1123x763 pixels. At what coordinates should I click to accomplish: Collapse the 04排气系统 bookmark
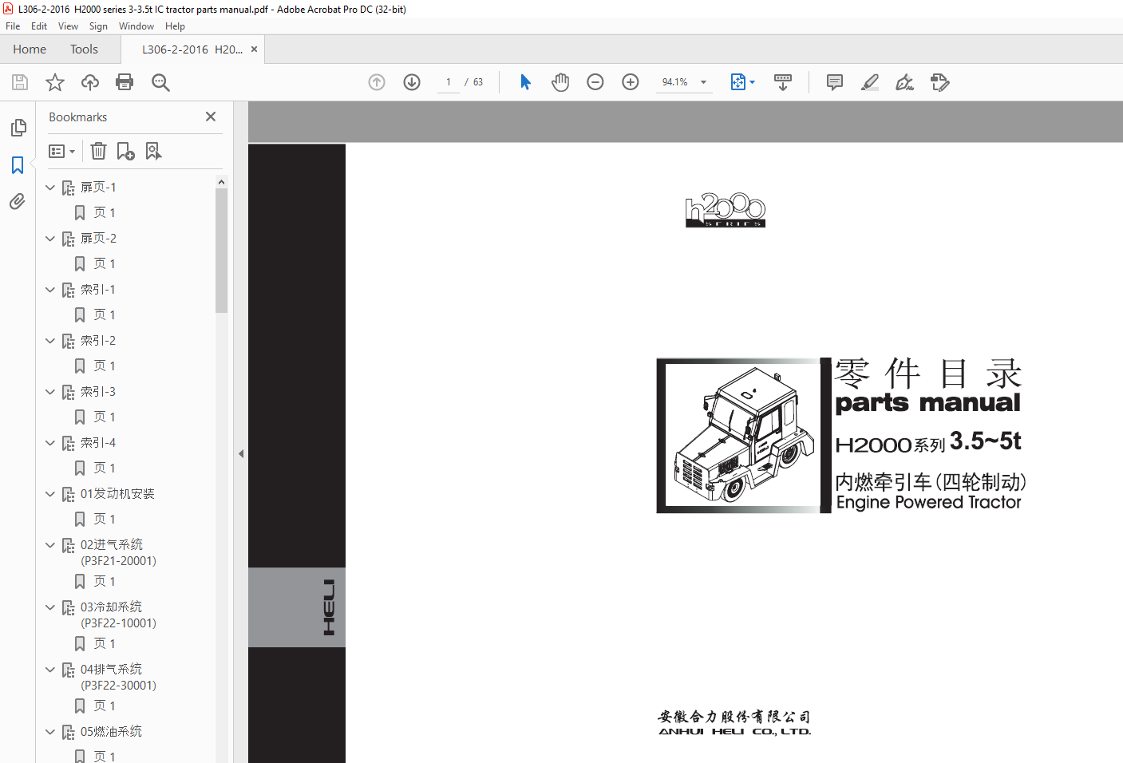50,670
